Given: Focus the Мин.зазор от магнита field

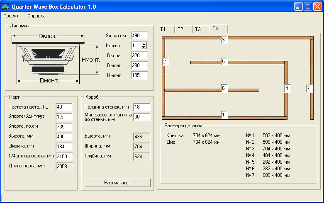Looking at the screenshot, I should point(142,117).
